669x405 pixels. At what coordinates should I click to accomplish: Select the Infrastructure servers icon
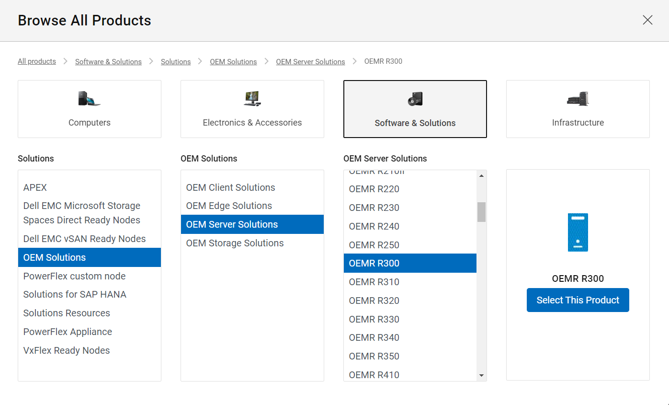[x=578, y=99]
